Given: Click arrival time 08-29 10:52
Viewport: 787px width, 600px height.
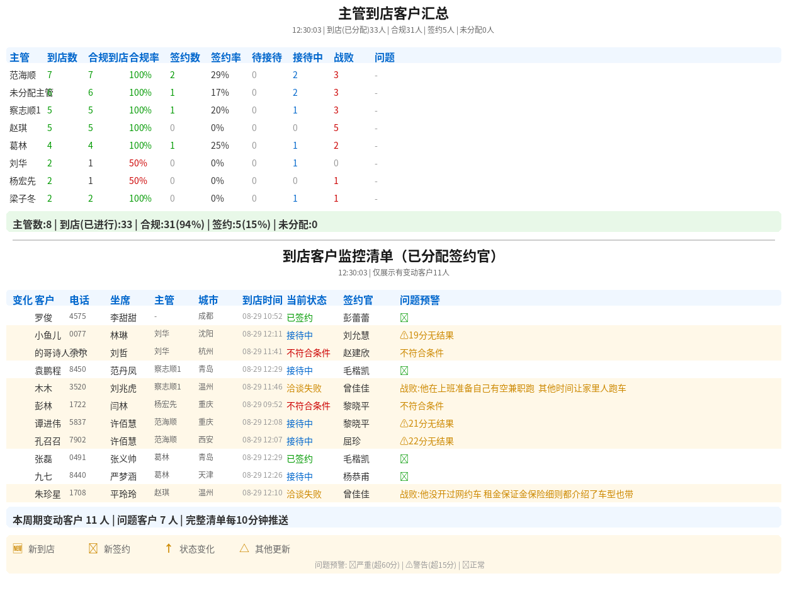Looking at the screenshot, I should click(x=263, y=316).
